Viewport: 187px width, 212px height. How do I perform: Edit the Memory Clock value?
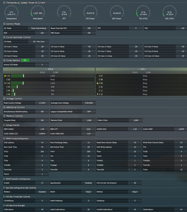89,120
